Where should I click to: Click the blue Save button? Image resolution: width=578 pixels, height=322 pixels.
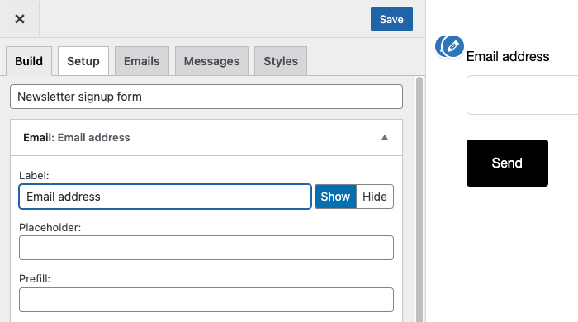[x=391, y=19]
